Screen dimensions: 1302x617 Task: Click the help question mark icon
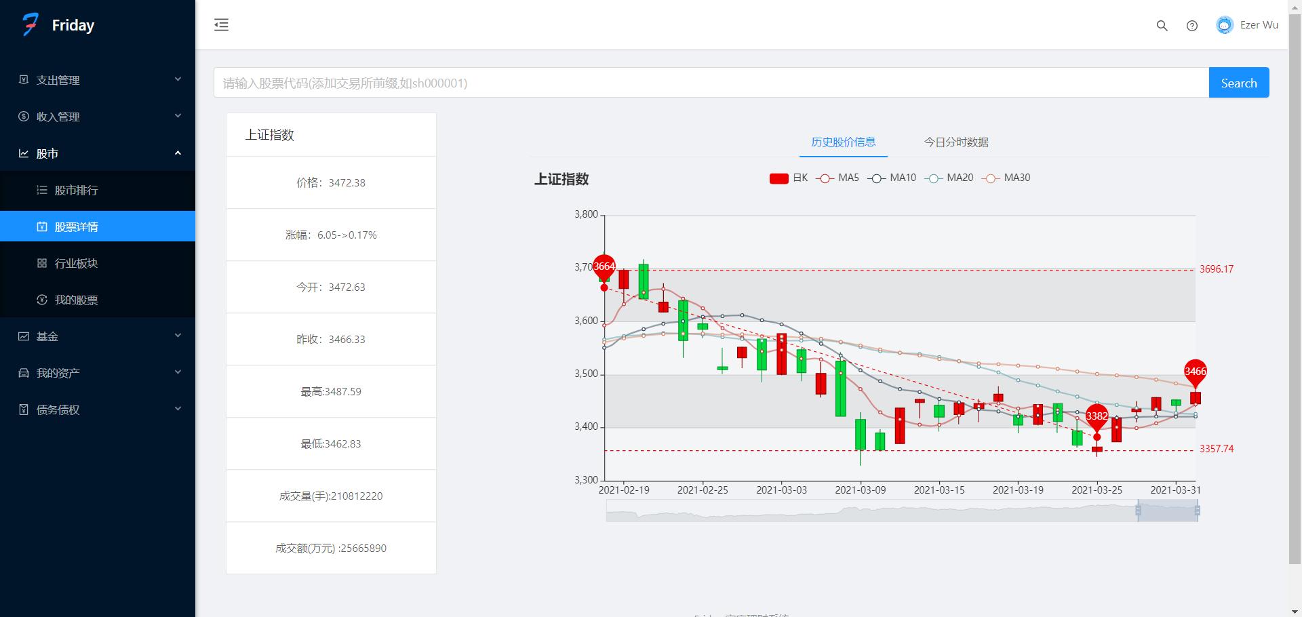pos(1191,25)
